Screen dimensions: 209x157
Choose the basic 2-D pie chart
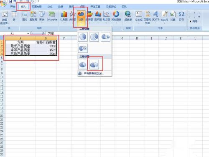83,37
